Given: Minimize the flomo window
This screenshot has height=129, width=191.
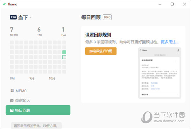Looking at the screenshot, I should 160,4.
